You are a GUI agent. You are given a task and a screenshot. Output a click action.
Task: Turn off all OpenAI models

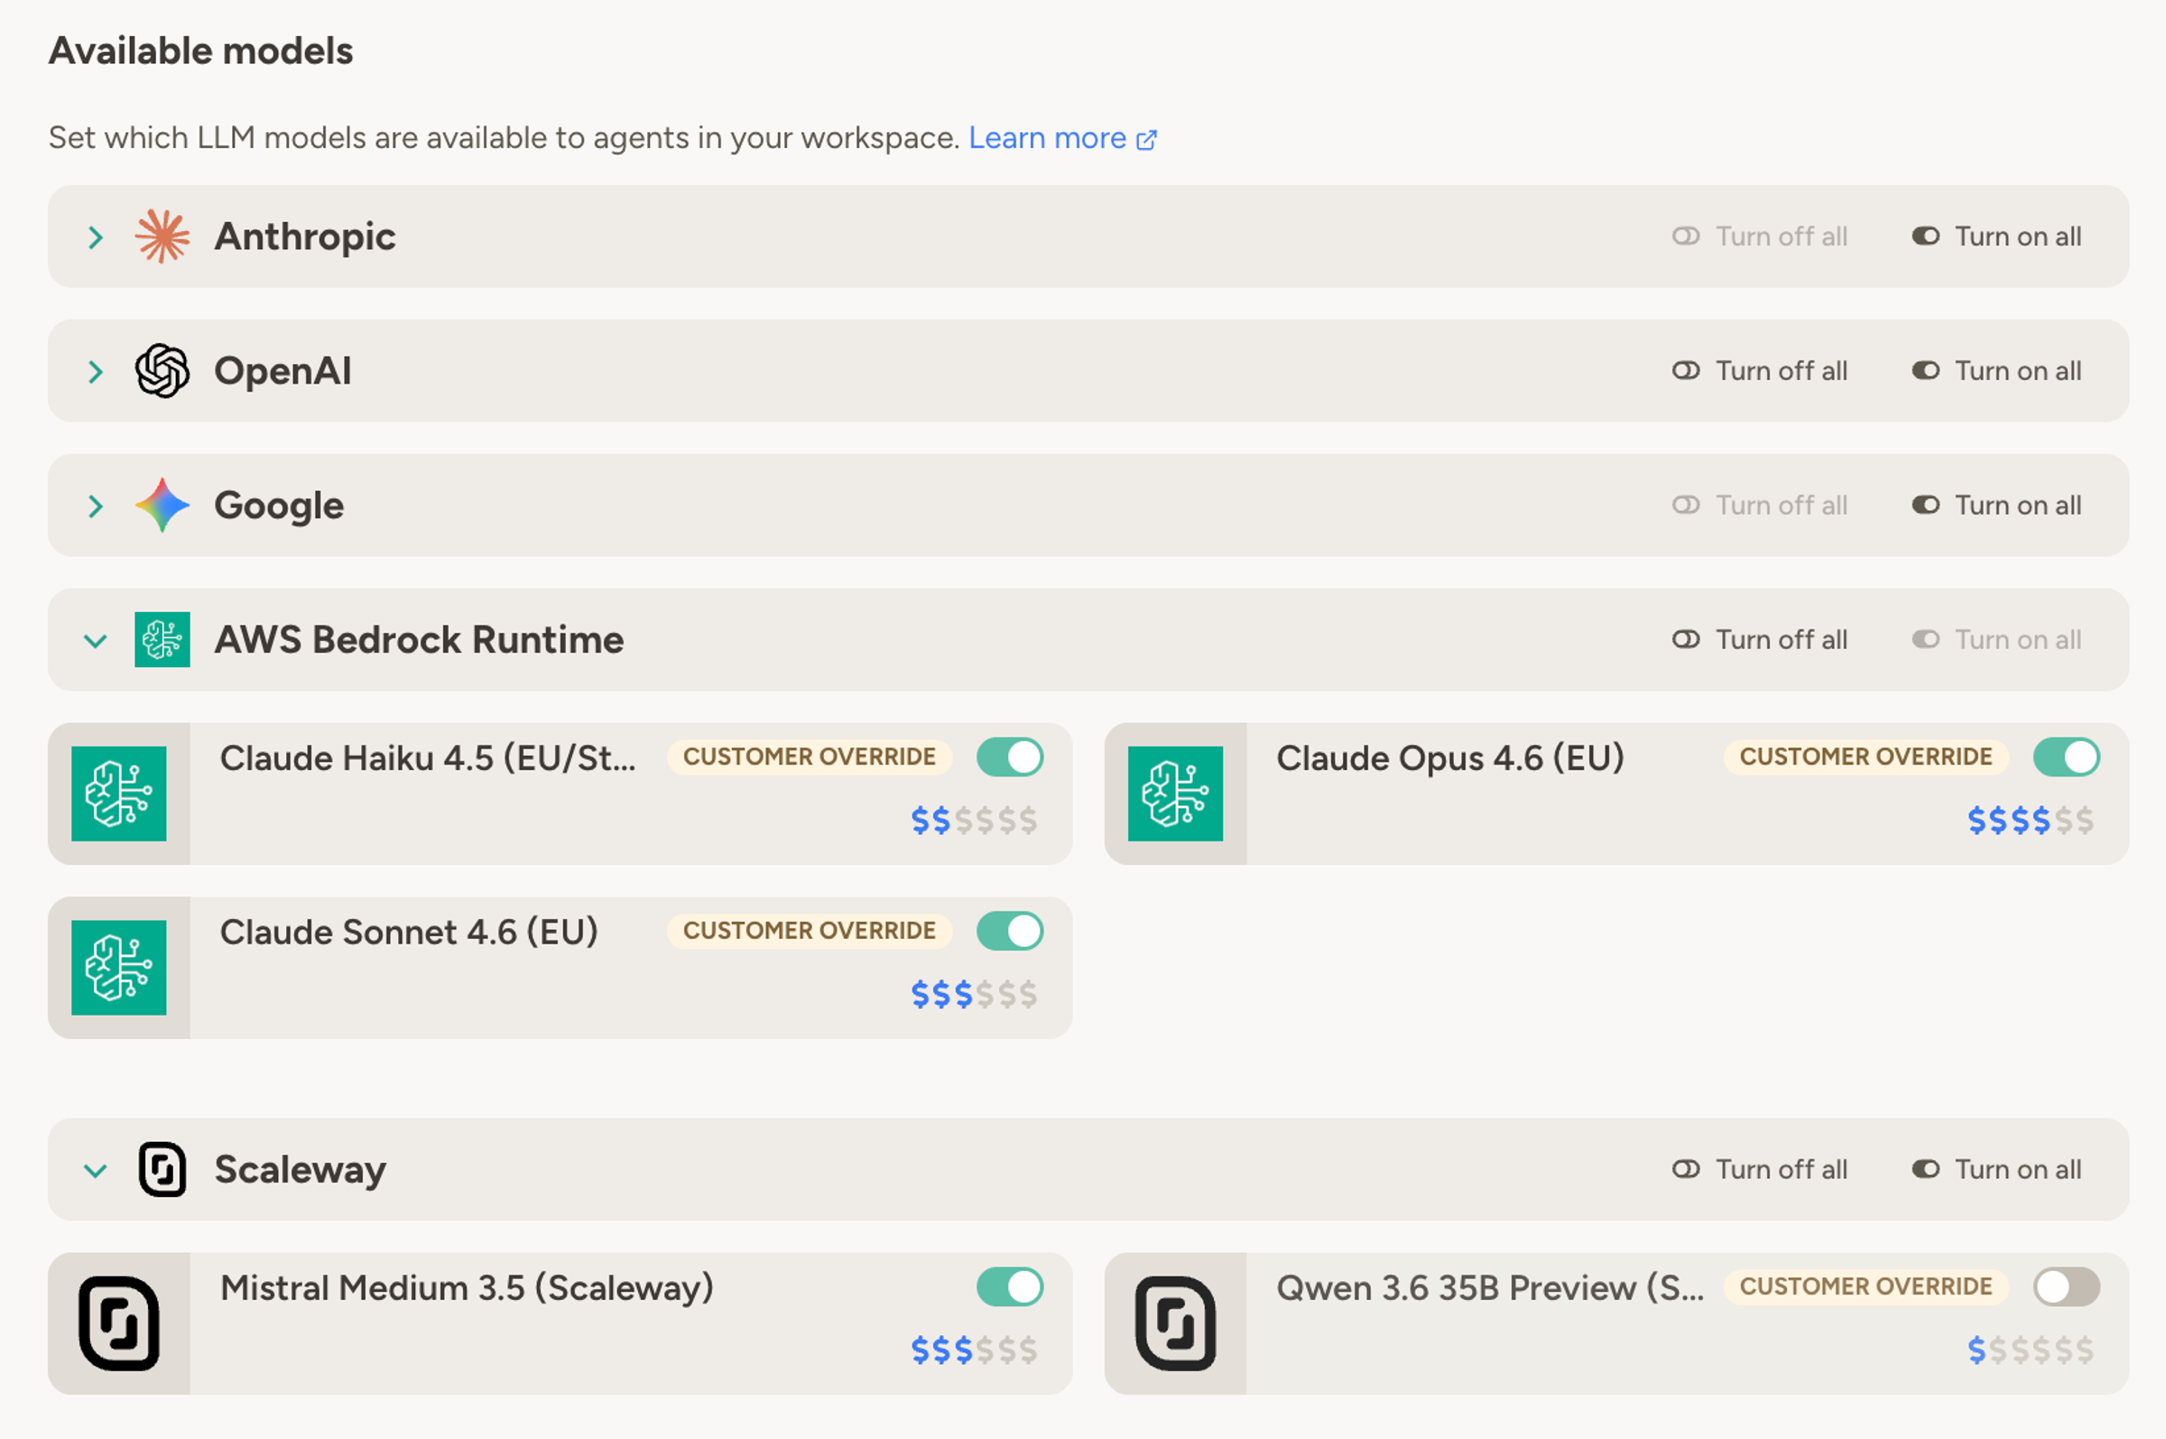(x=1759, y=371)
